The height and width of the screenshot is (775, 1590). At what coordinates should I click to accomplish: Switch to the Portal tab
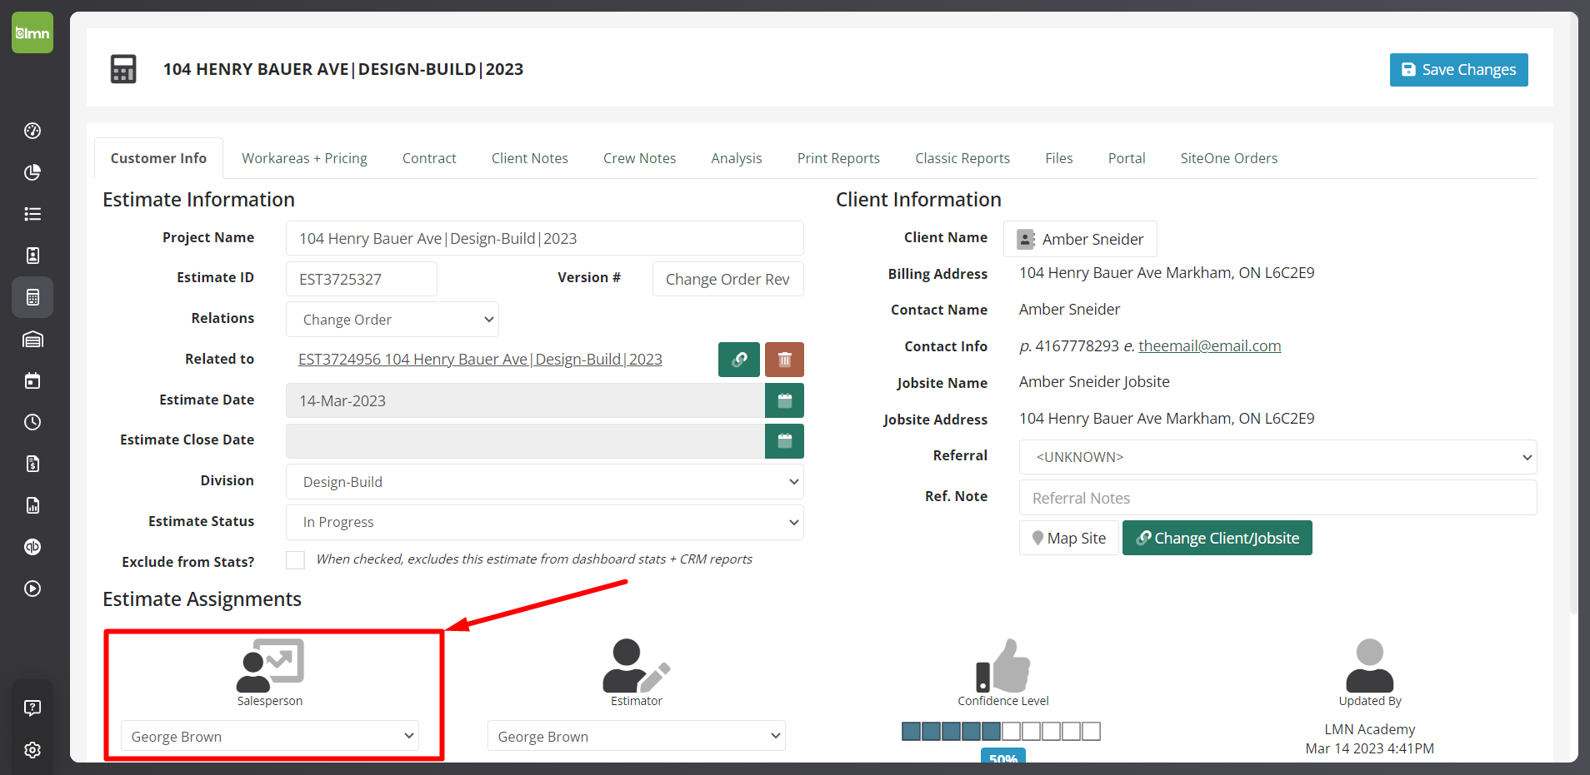click(1127, 158)
